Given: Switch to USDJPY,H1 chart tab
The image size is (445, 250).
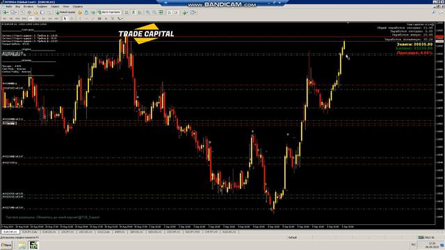Looking at the screenshot, I should pos(67,232).
